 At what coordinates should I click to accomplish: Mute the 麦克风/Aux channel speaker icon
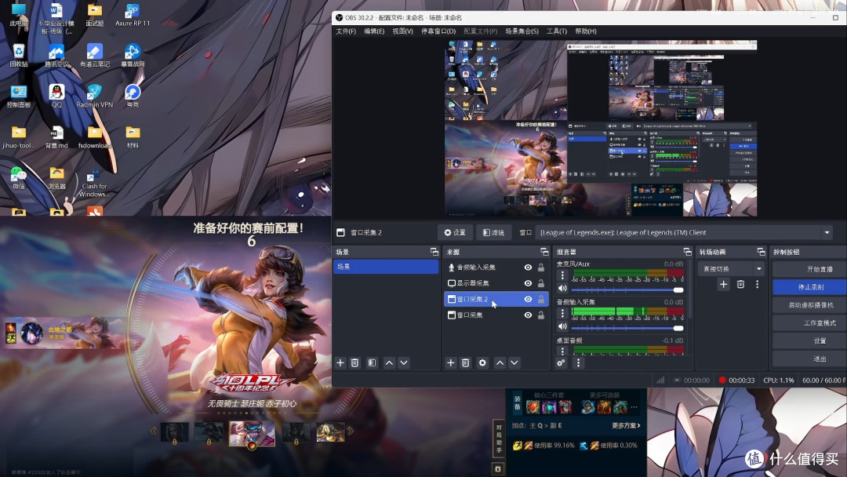pos(562,289)
